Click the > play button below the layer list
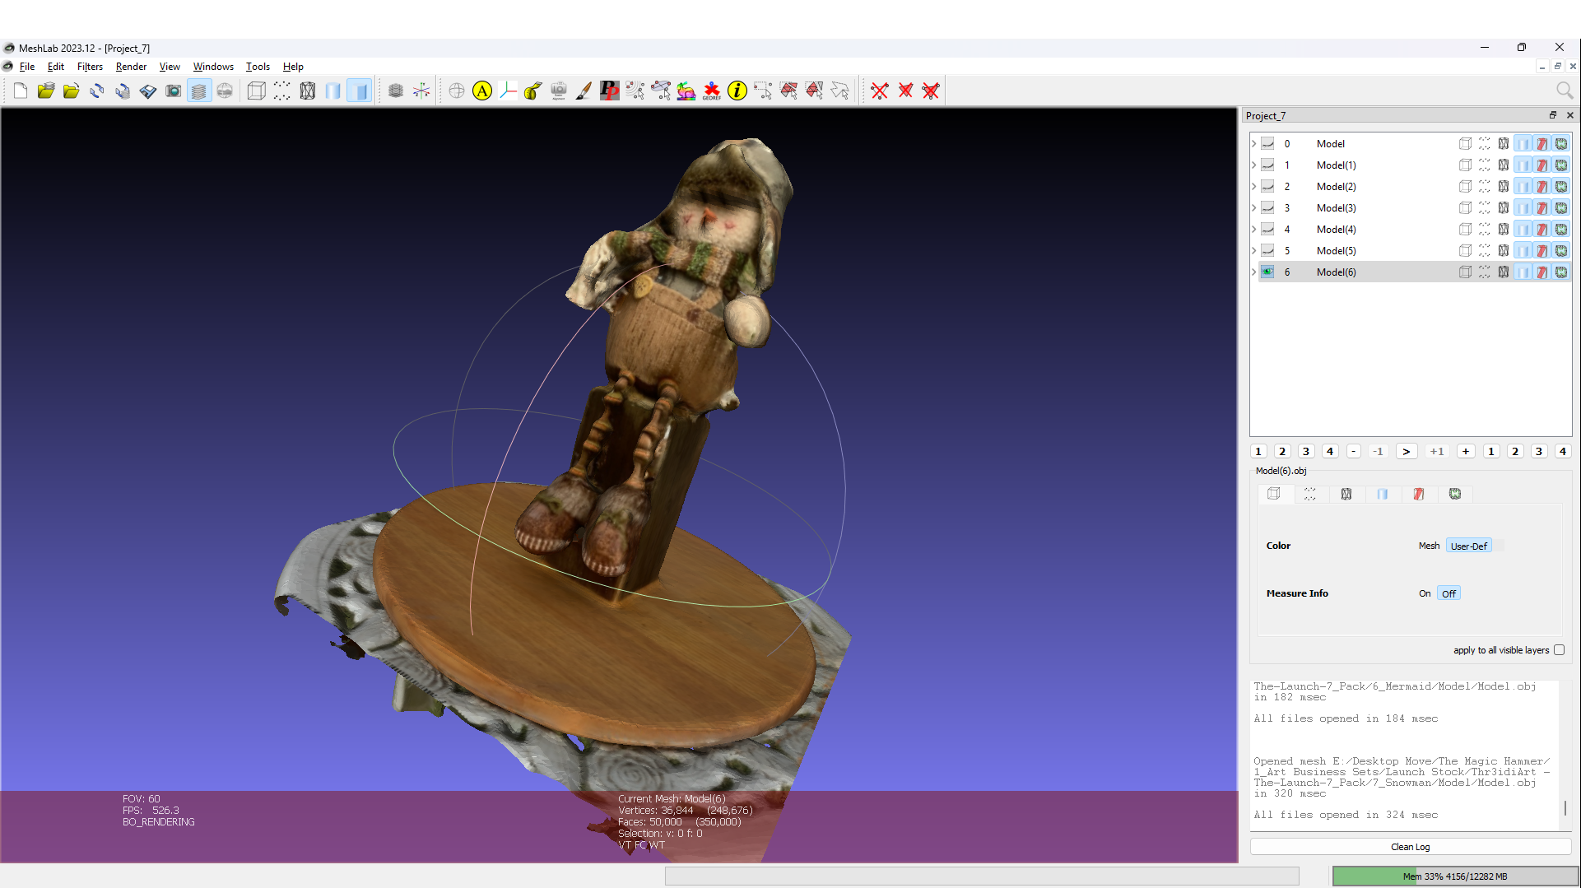 [1407, 451]
